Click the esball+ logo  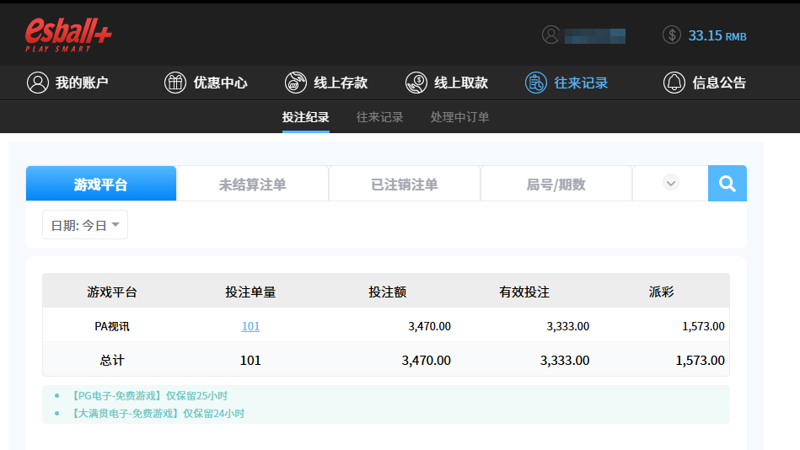coord(68,35)
